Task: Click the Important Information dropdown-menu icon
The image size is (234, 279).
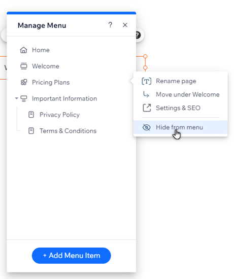Action: [x=24, y=98]
